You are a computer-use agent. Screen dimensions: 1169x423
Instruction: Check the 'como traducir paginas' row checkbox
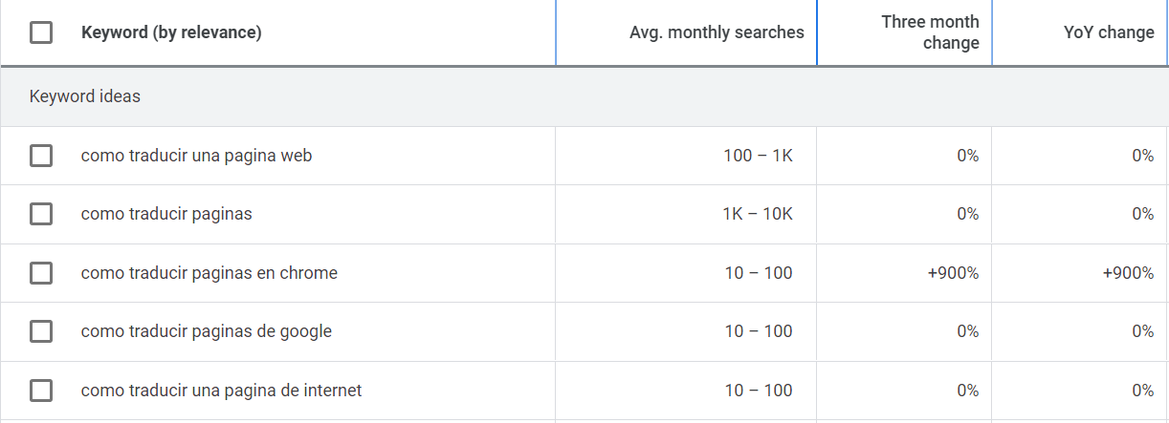(41, 214)
